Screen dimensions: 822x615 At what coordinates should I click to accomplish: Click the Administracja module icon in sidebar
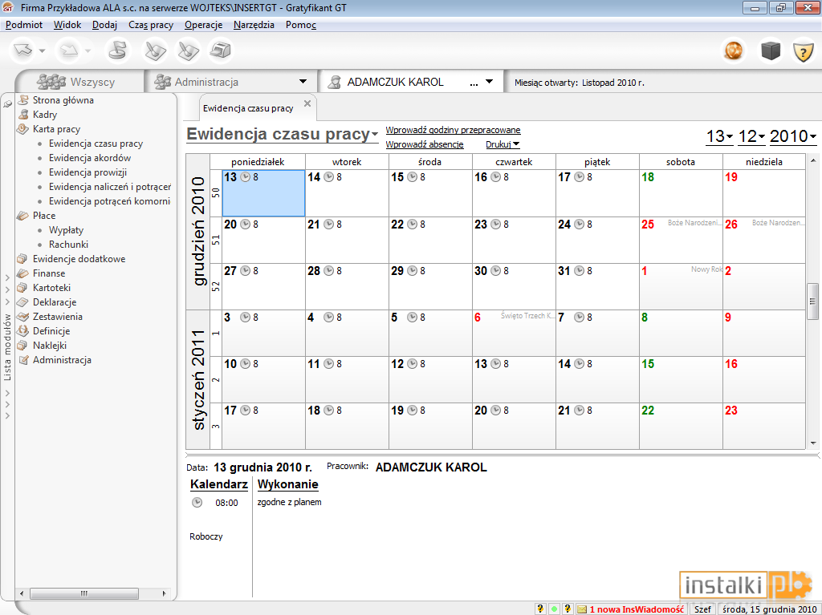[23, 360]
